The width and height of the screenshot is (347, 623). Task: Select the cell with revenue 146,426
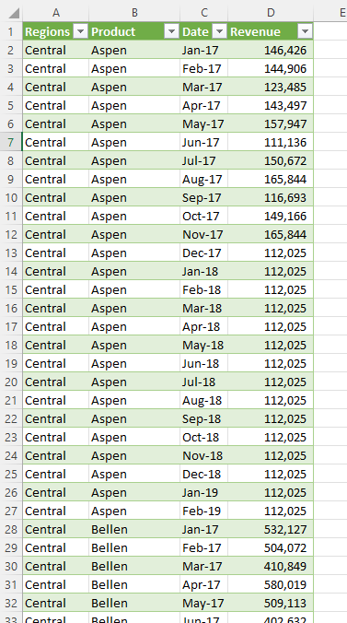[x=271, y=50]
